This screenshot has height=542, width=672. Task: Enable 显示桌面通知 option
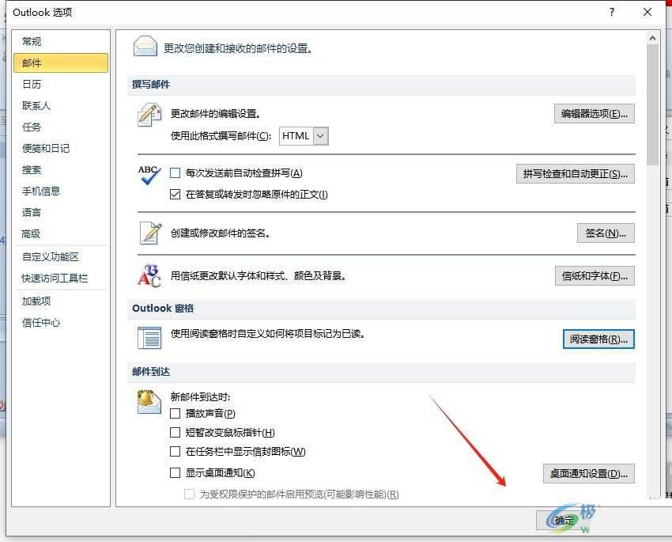pyautogui.click(x=177, y=472)
